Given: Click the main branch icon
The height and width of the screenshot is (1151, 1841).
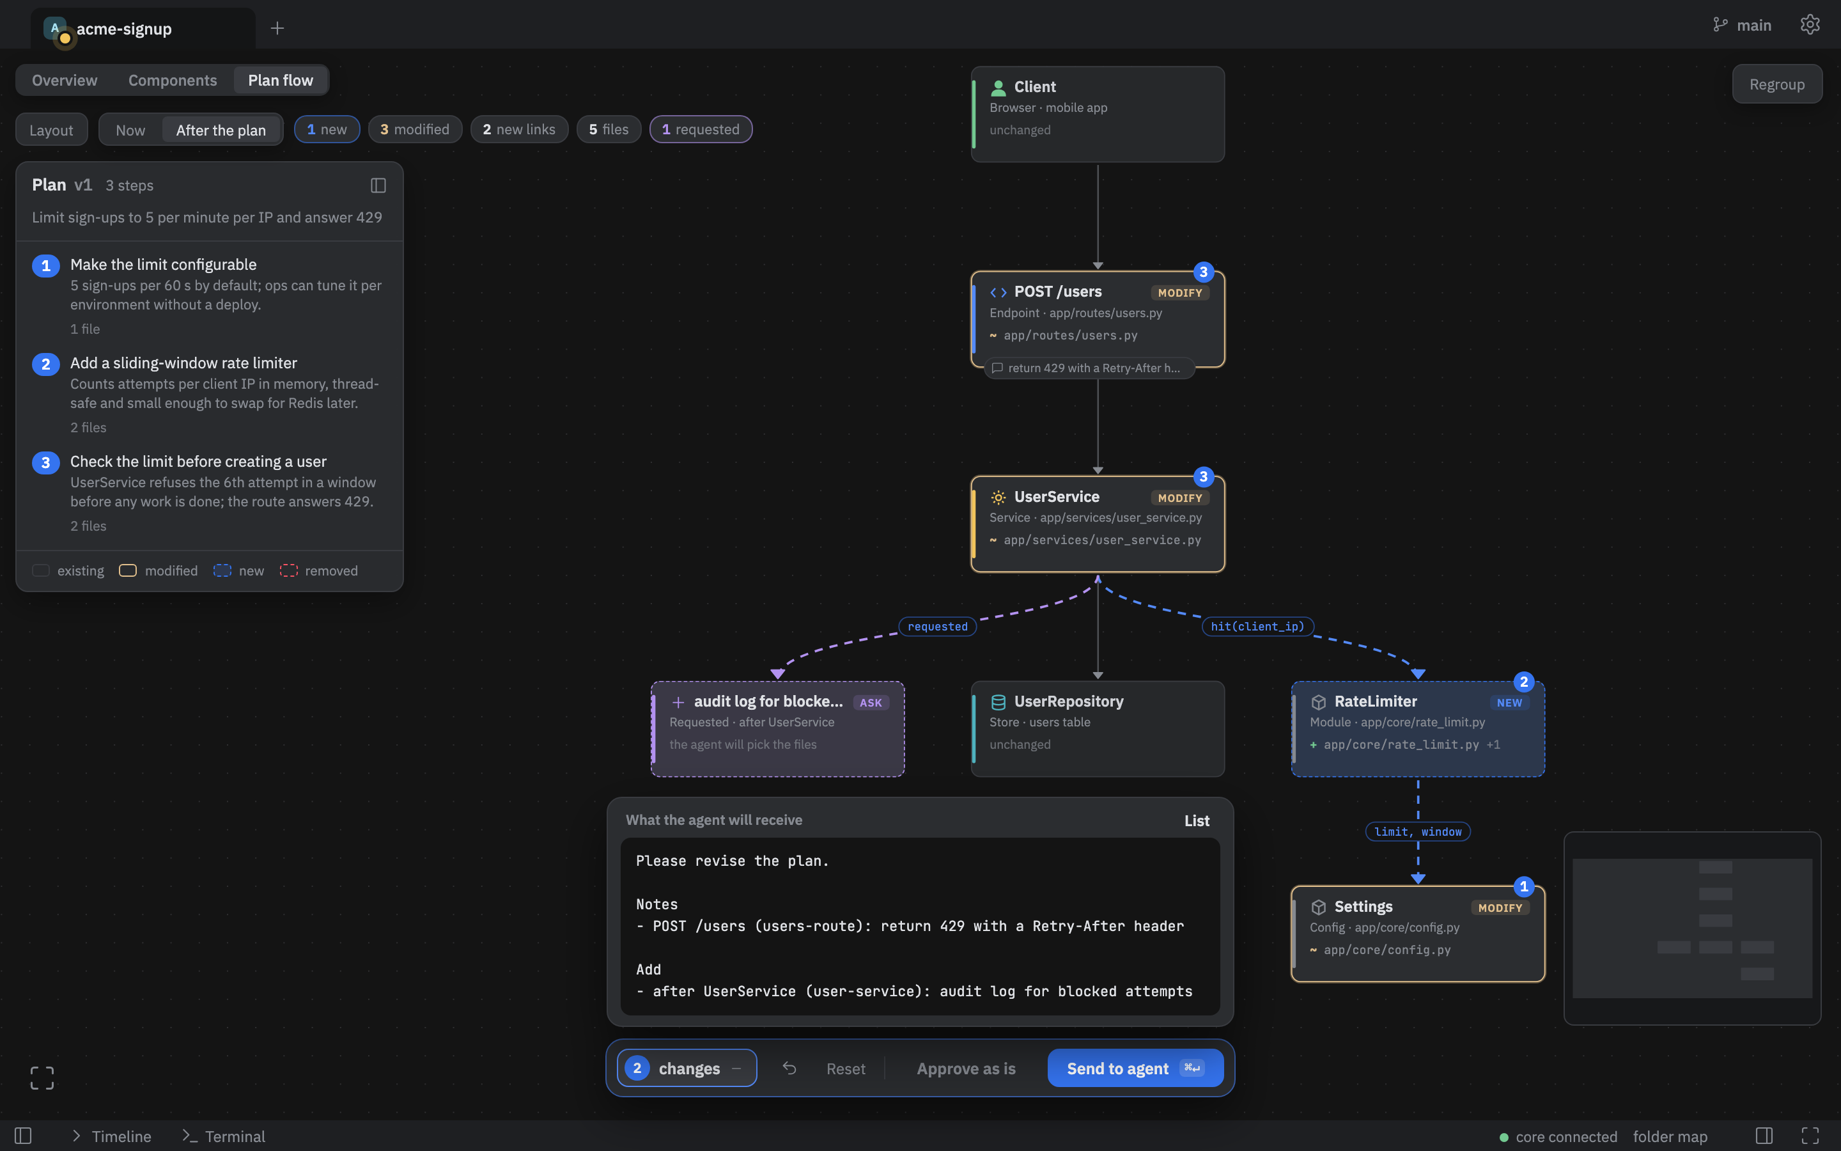Looking at the screenshot, I should [x=1720, y=25].
